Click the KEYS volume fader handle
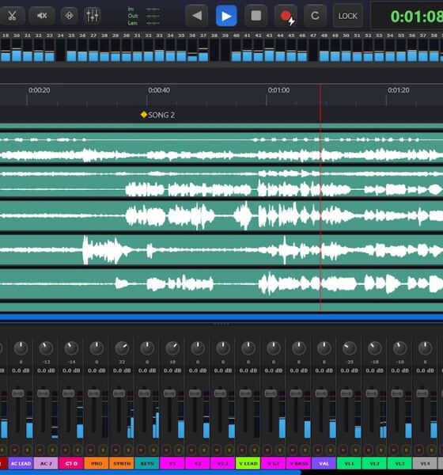The image size is (443, 475). (x=144, y=393)
